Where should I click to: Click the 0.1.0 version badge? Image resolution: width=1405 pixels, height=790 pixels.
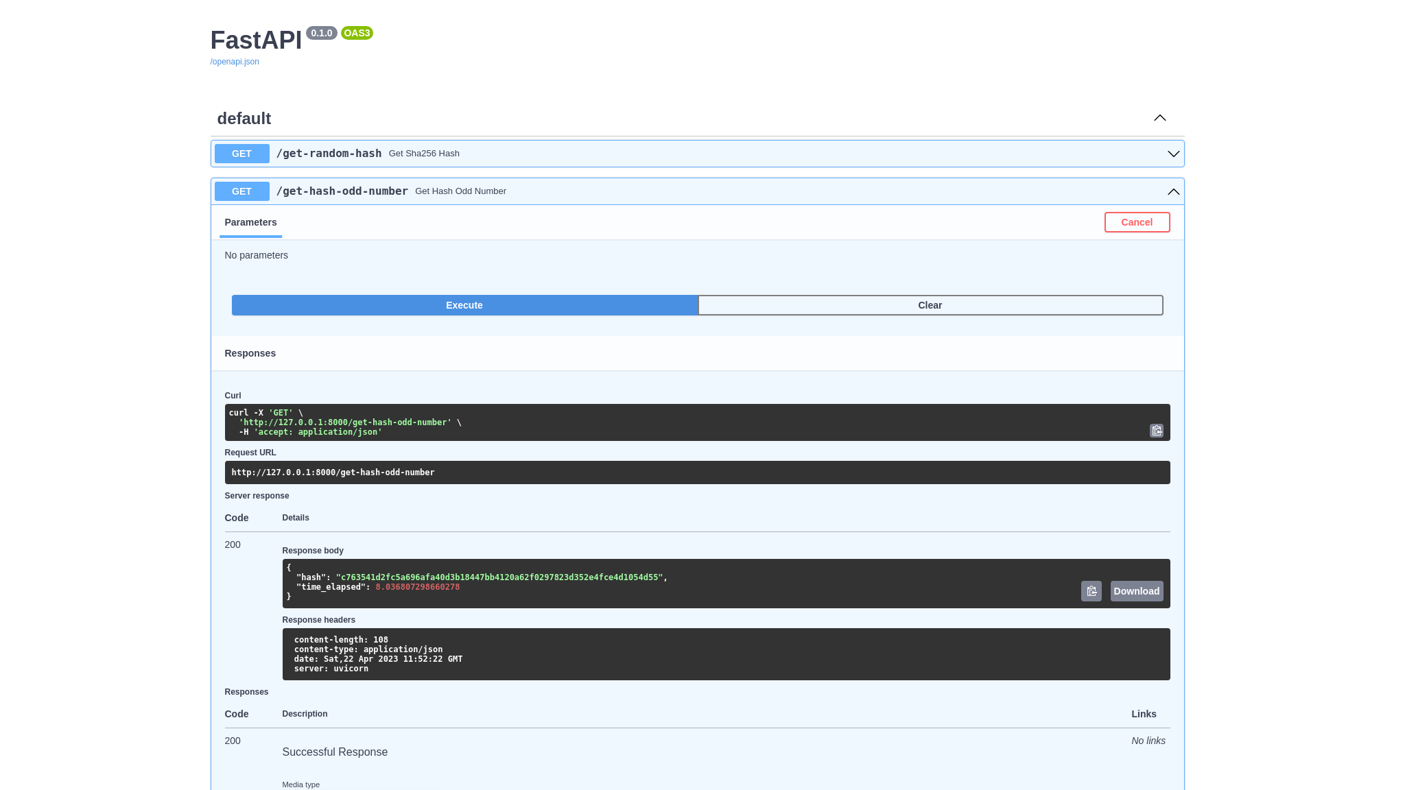(x=321, y=33)
